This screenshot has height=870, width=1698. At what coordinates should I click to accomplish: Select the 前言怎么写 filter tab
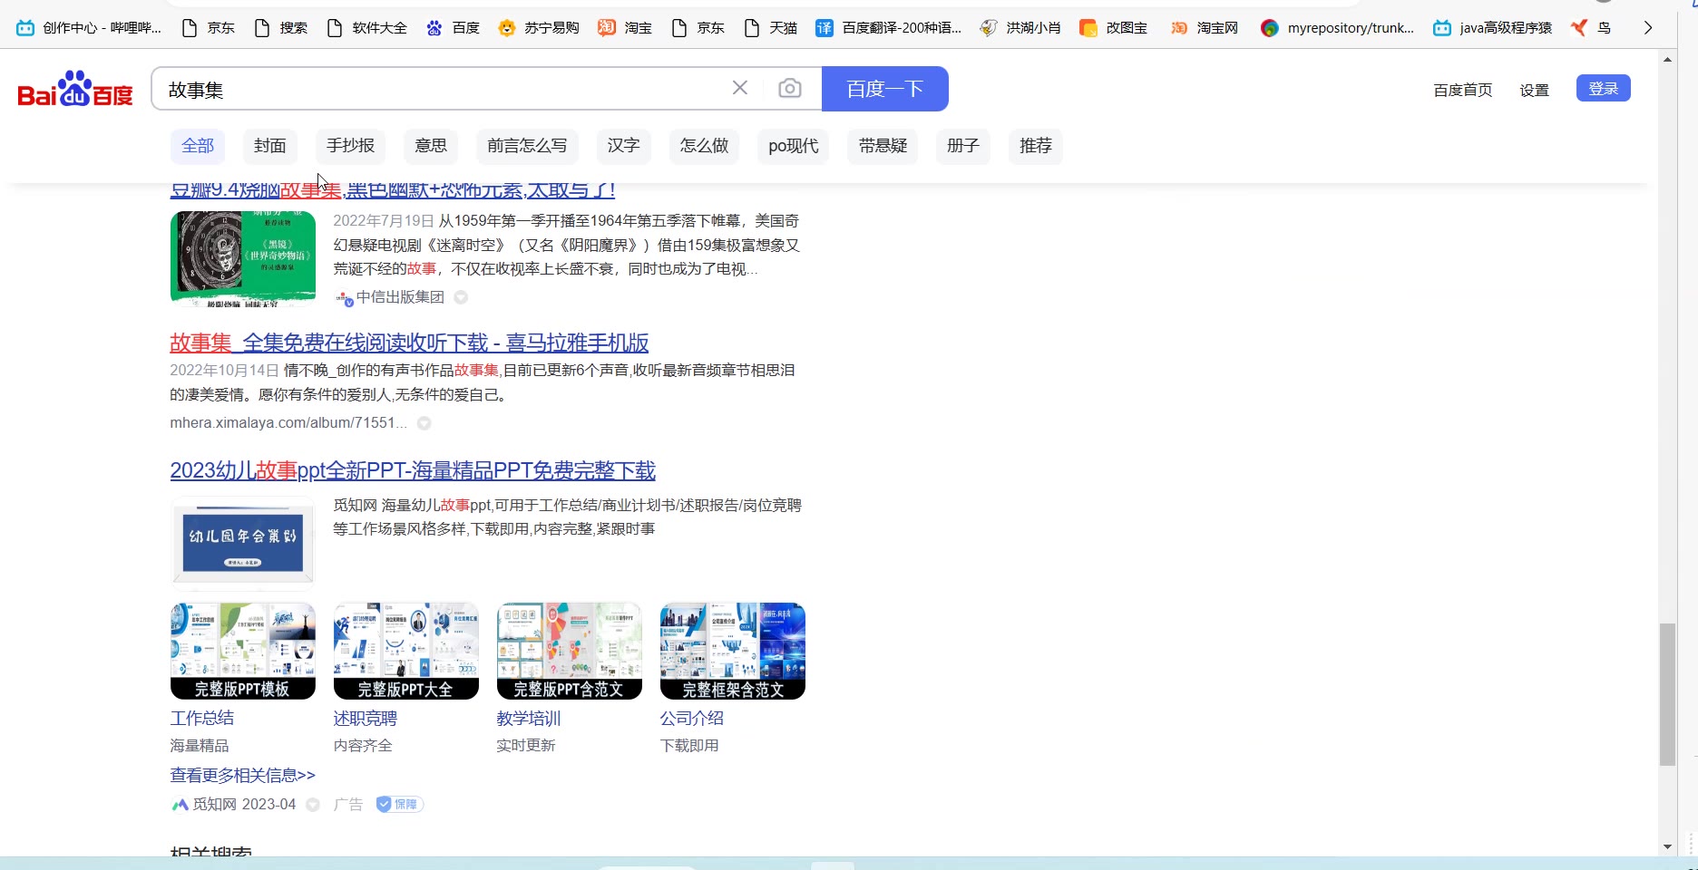[527, 146]
